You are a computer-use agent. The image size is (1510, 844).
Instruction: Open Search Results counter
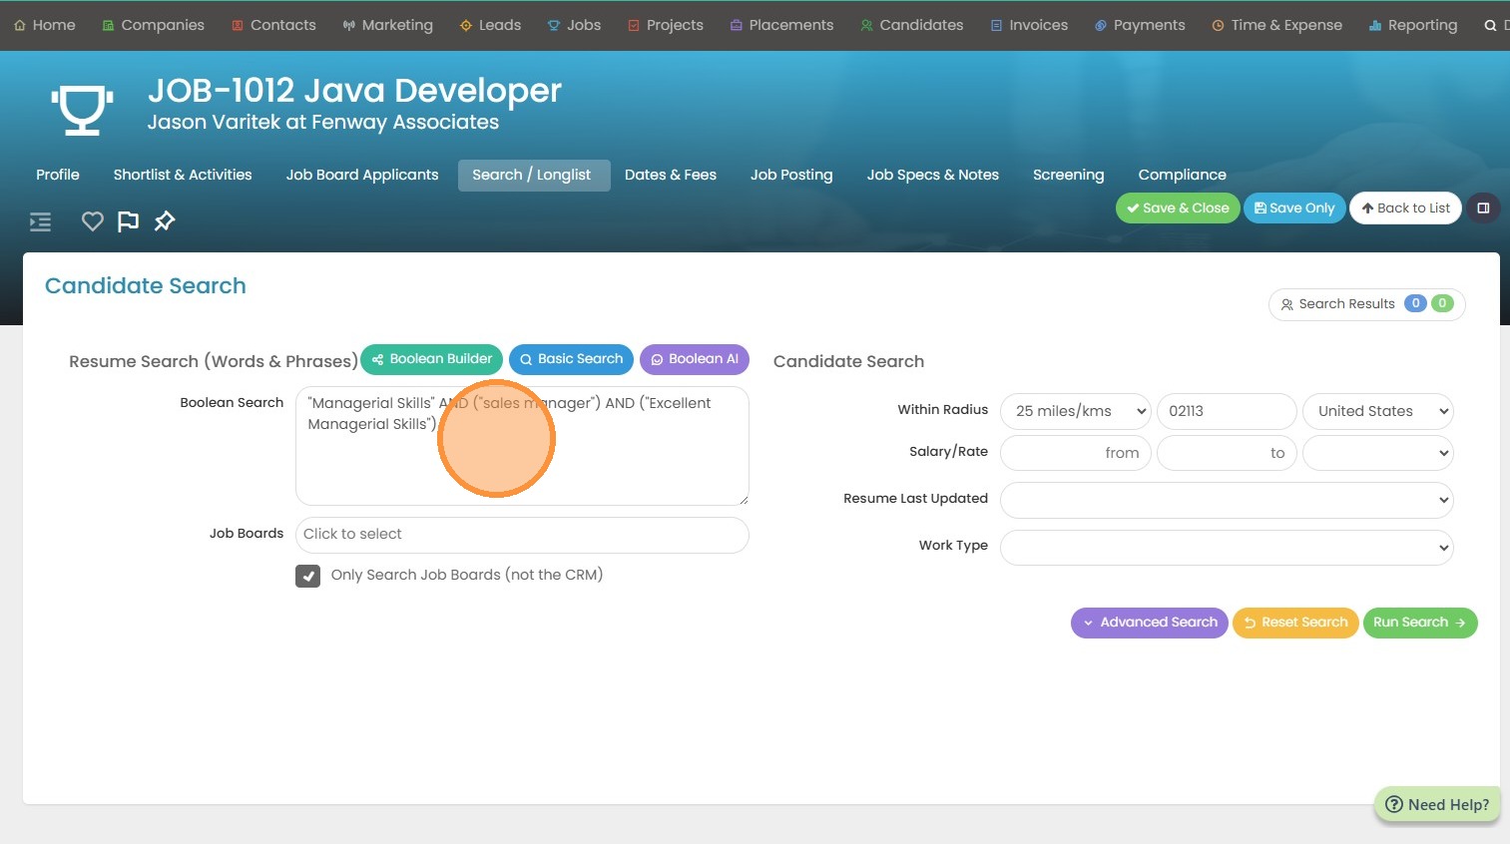pos(1366,304)
